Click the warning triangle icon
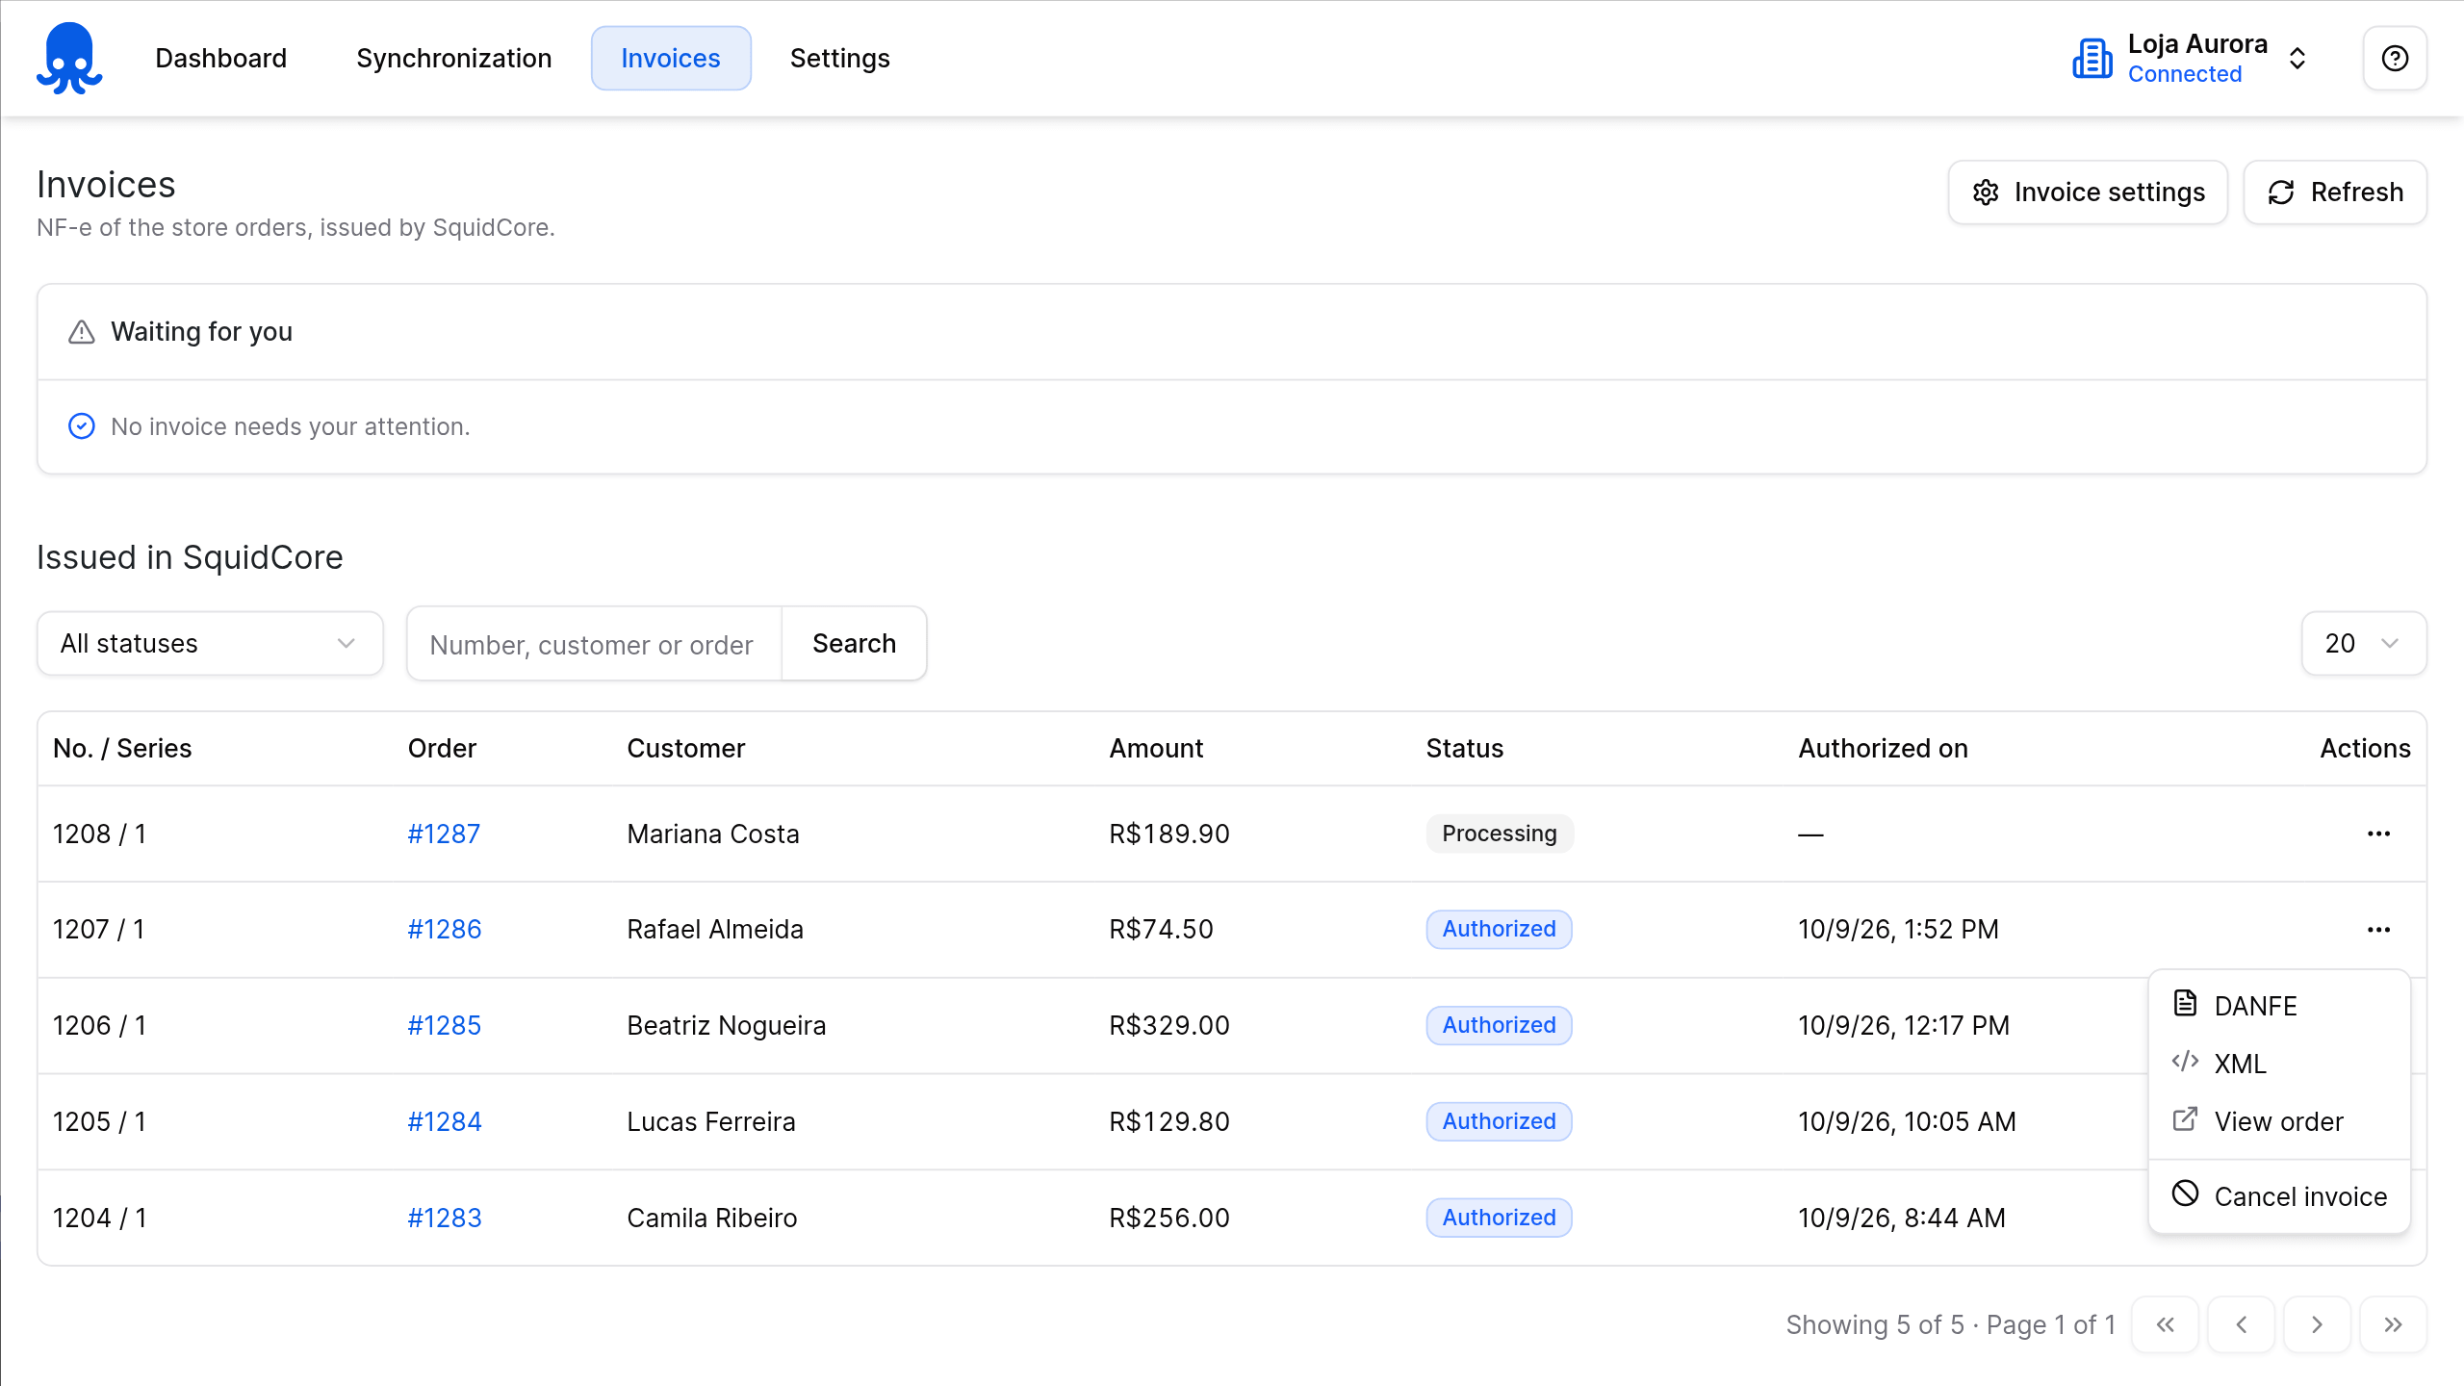The image size is (2464, 1386). 82,332
